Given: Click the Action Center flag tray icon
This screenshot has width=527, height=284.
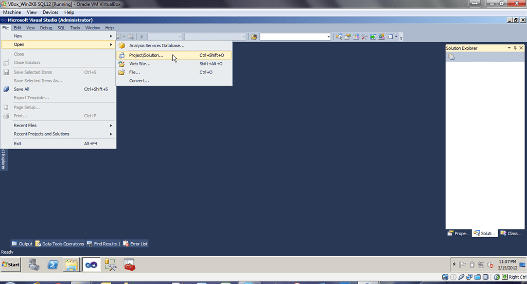Looking at the screenshot, I should pos(463,265).
